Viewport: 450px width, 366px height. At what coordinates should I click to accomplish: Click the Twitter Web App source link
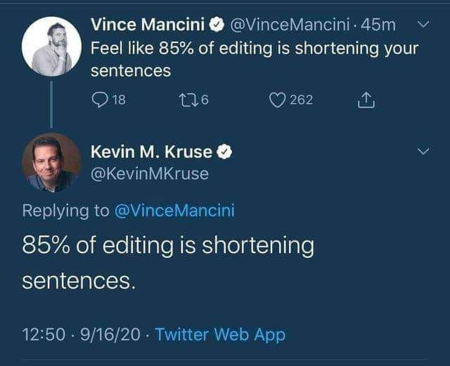click(220, 334)
